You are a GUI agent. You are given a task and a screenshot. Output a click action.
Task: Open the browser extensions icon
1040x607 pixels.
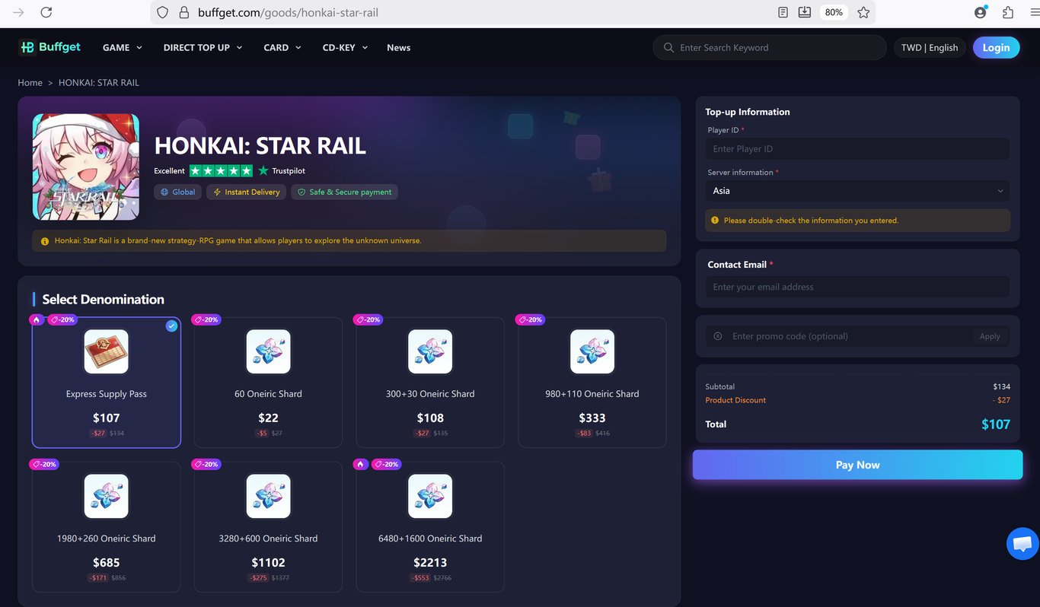click(x=1008, y=12)
